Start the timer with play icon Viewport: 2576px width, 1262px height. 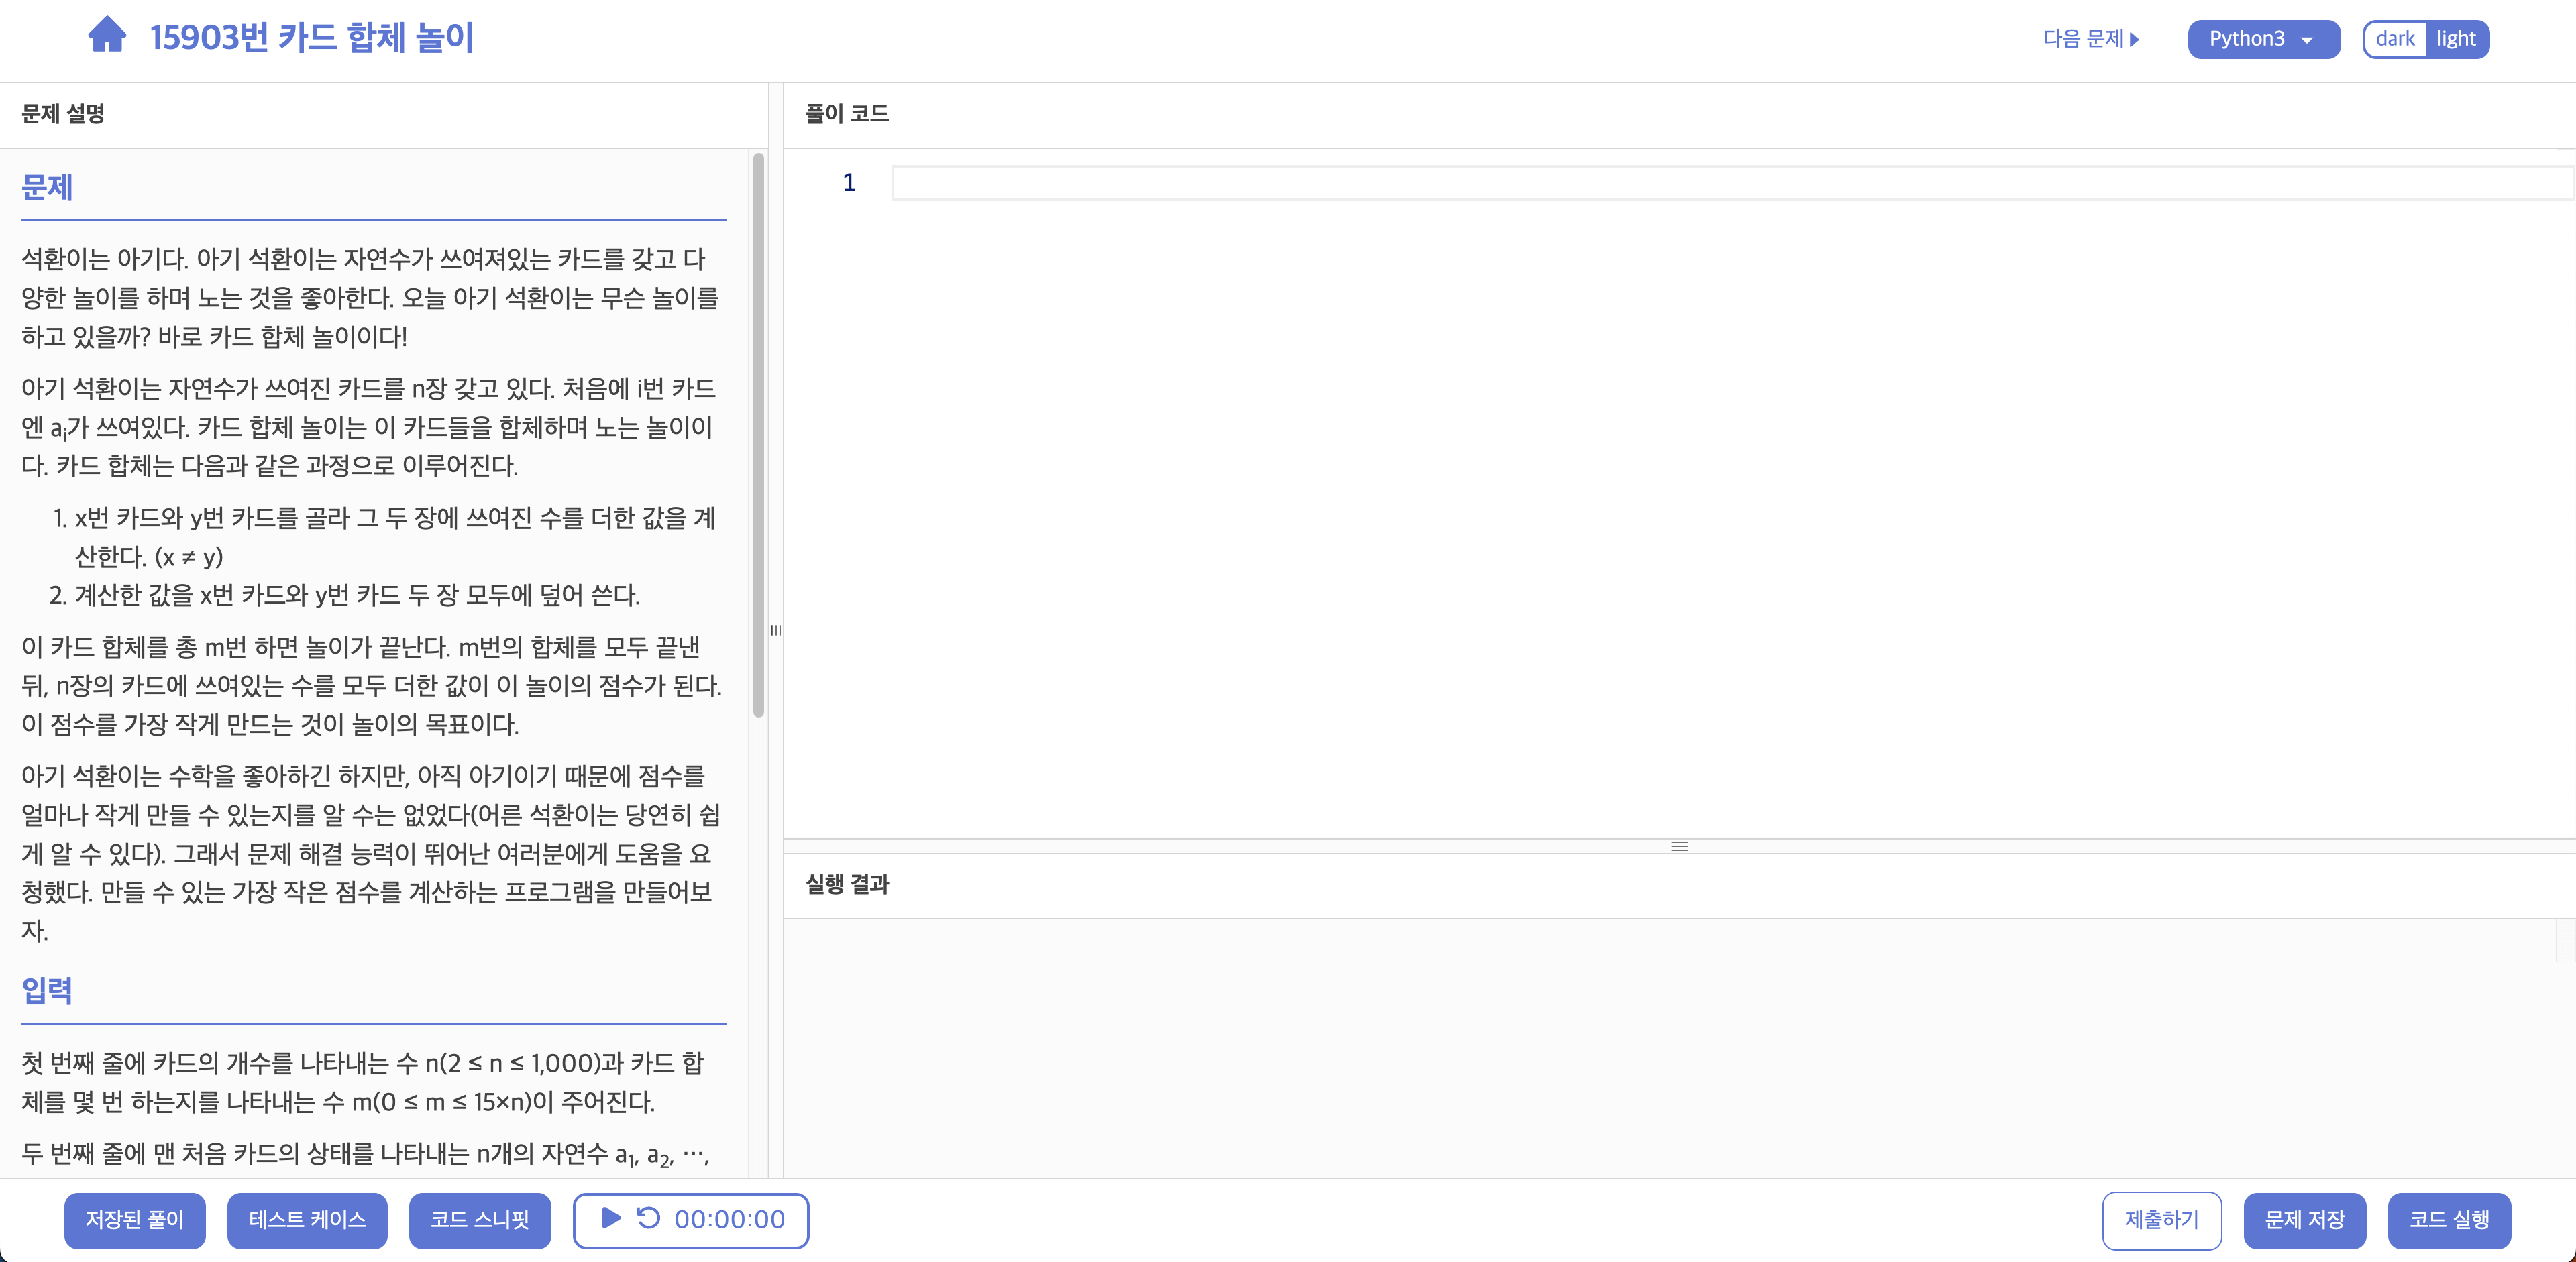pyautogui.click(x=611, y=1218)
